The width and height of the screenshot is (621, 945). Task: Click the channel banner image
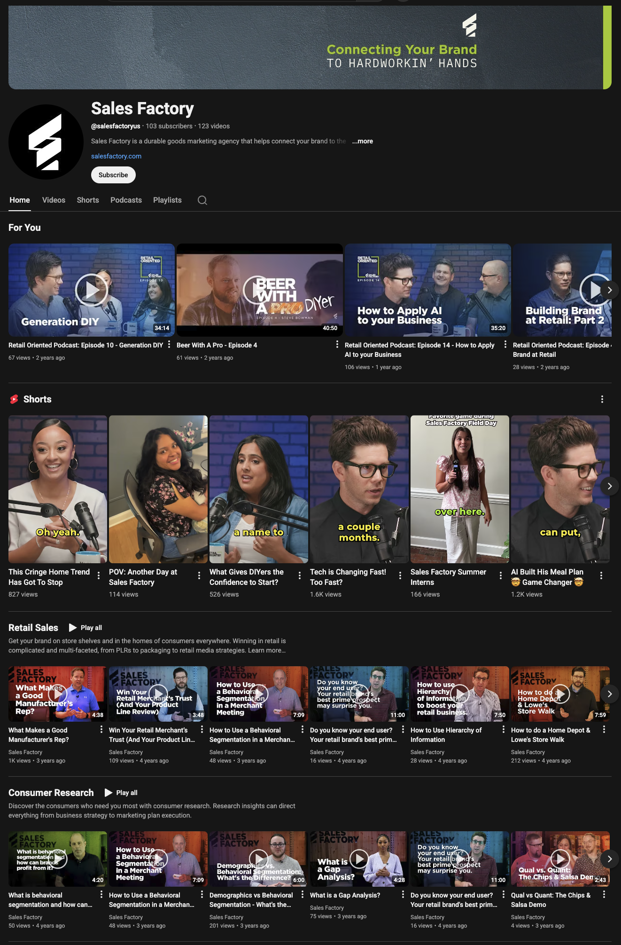(310, 47)
